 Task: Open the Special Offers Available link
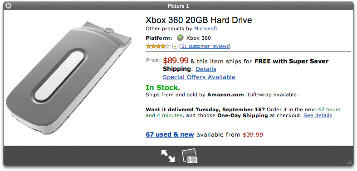coord(199,77)
